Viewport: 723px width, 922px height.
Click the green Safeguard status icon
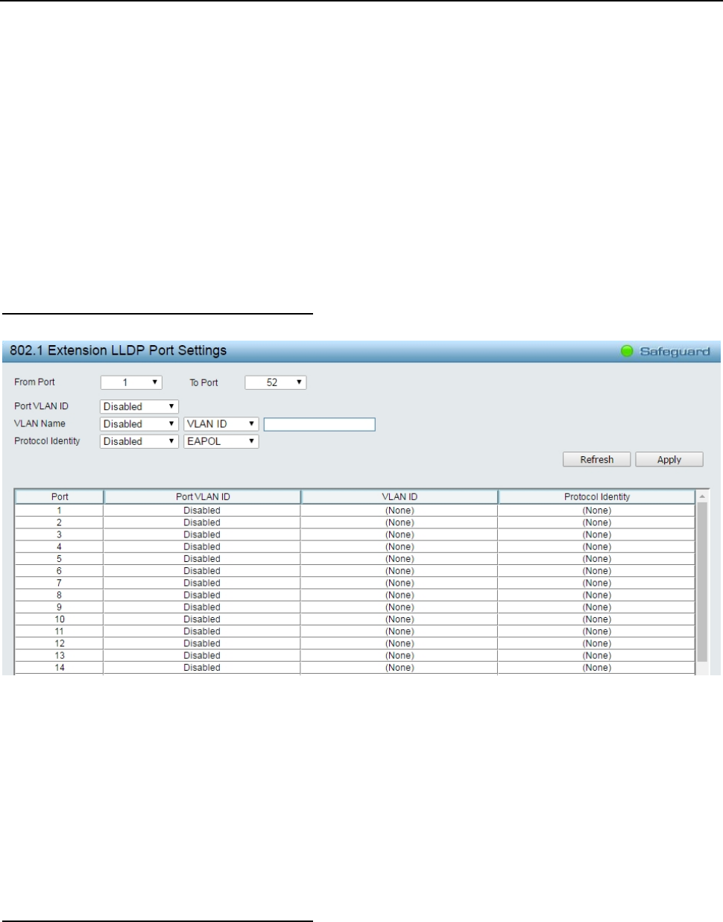click(x=627, y=351)
